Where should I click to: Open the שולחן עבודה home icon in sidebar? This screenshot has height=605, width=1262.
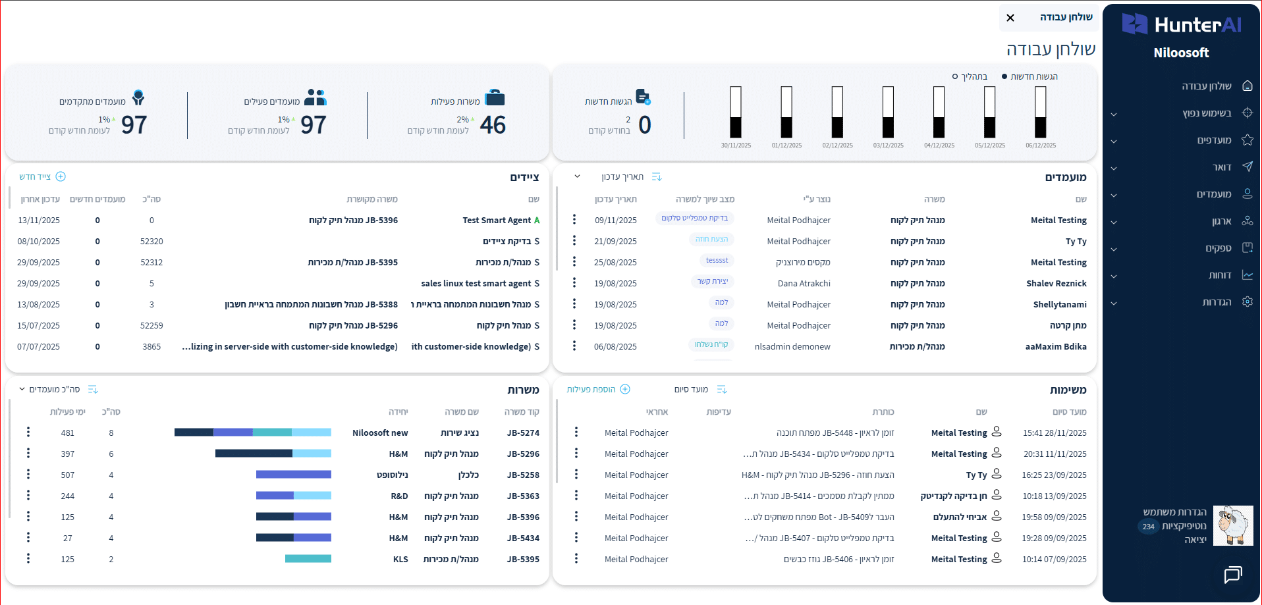point(1247,86)
